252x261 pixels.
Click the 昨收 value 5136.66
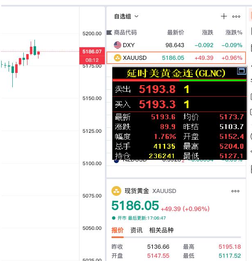point(158,247)
